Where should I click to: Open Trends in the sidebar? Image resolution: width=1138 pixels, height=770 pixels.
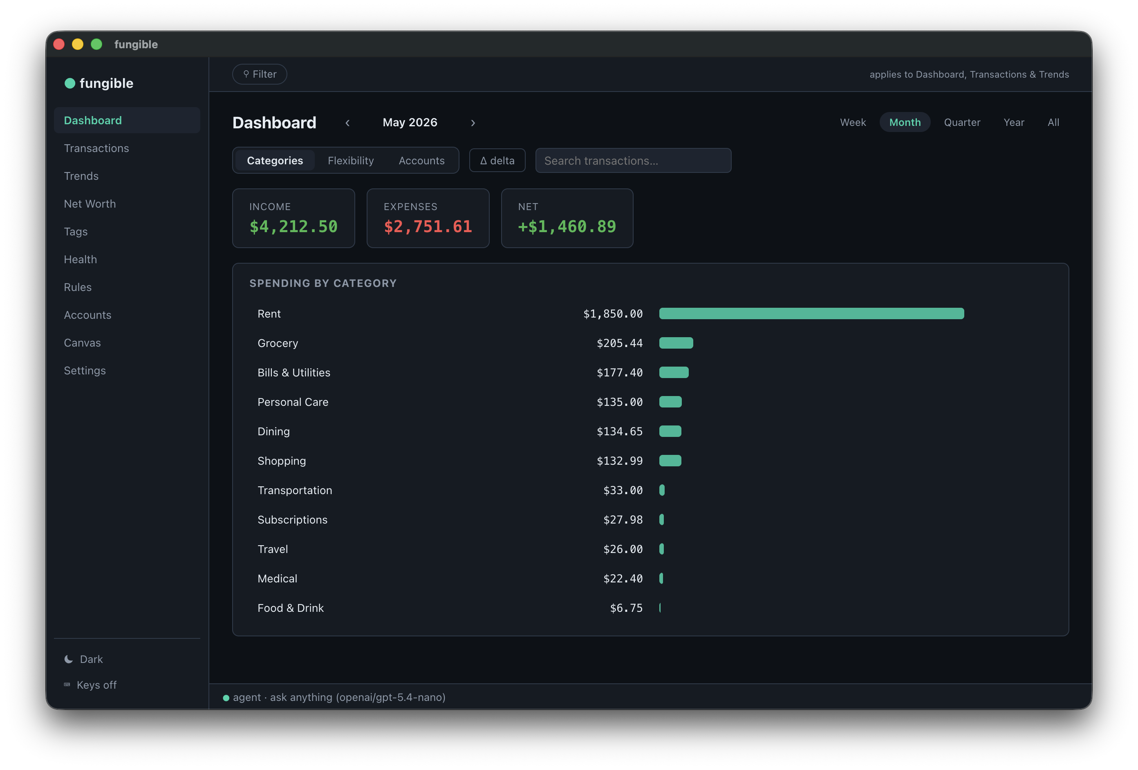(127, 176)
